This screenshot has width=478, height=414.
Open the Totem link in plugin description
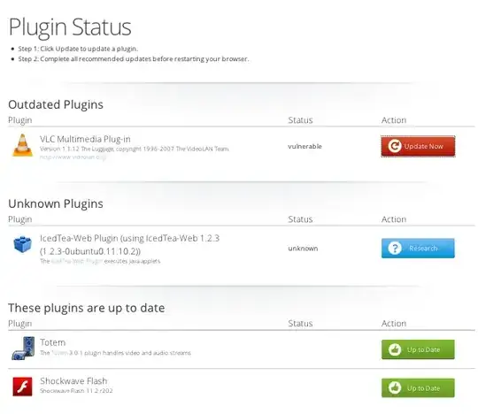pos(59,353)
